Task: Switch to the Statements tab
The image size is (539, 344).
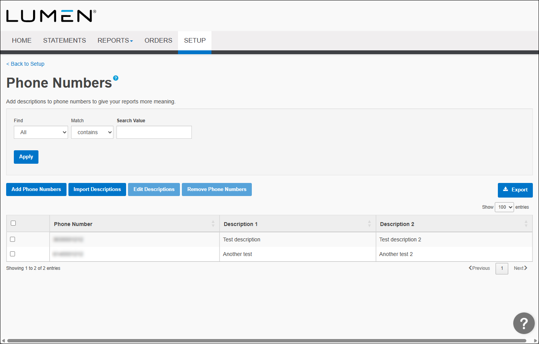Action: pos(64,40)
